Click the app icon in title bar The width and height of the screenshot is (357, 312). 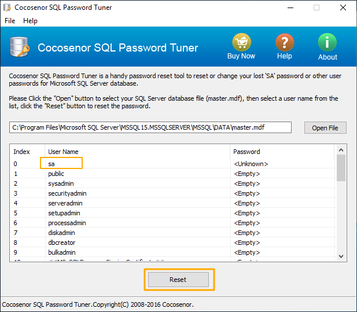(7, 8)
